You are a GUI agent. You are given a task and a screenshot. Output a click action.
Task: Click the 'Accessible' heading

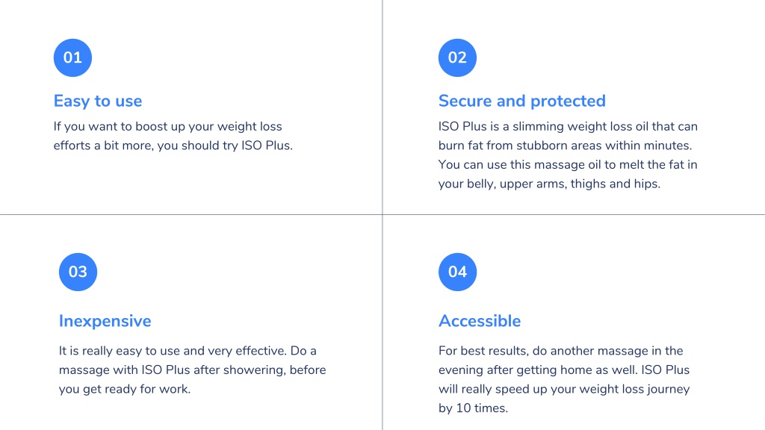(x=480, y=321)
